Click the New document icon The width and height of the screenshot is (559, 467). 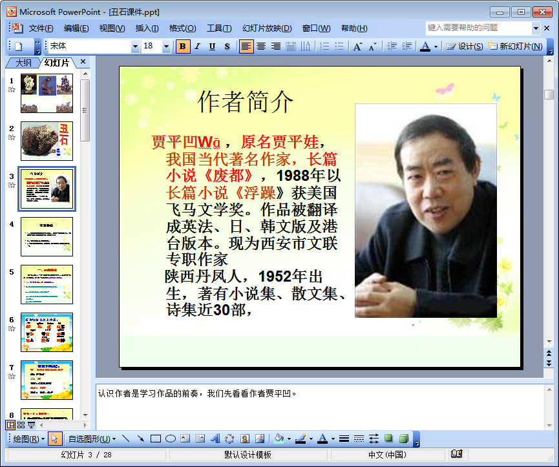coord(19,47)
